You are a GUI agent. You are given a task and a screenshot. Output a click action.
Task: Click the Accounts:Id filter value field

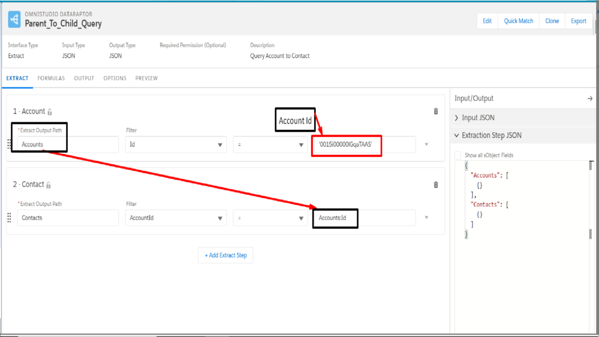(364, 218)
